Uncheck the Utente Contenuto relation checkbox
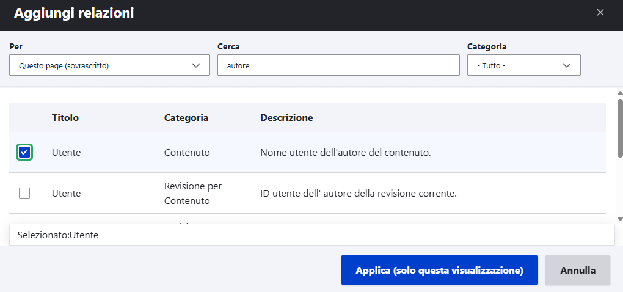This screenshot has width=623, height=292. coord(24,152)
